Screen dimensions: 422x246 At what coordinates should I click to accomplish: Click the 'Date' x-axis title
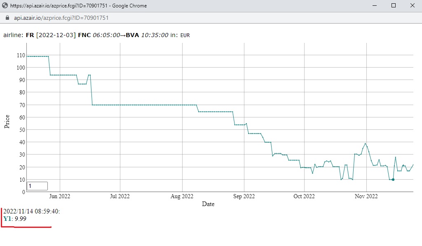(x=208, y=204)
